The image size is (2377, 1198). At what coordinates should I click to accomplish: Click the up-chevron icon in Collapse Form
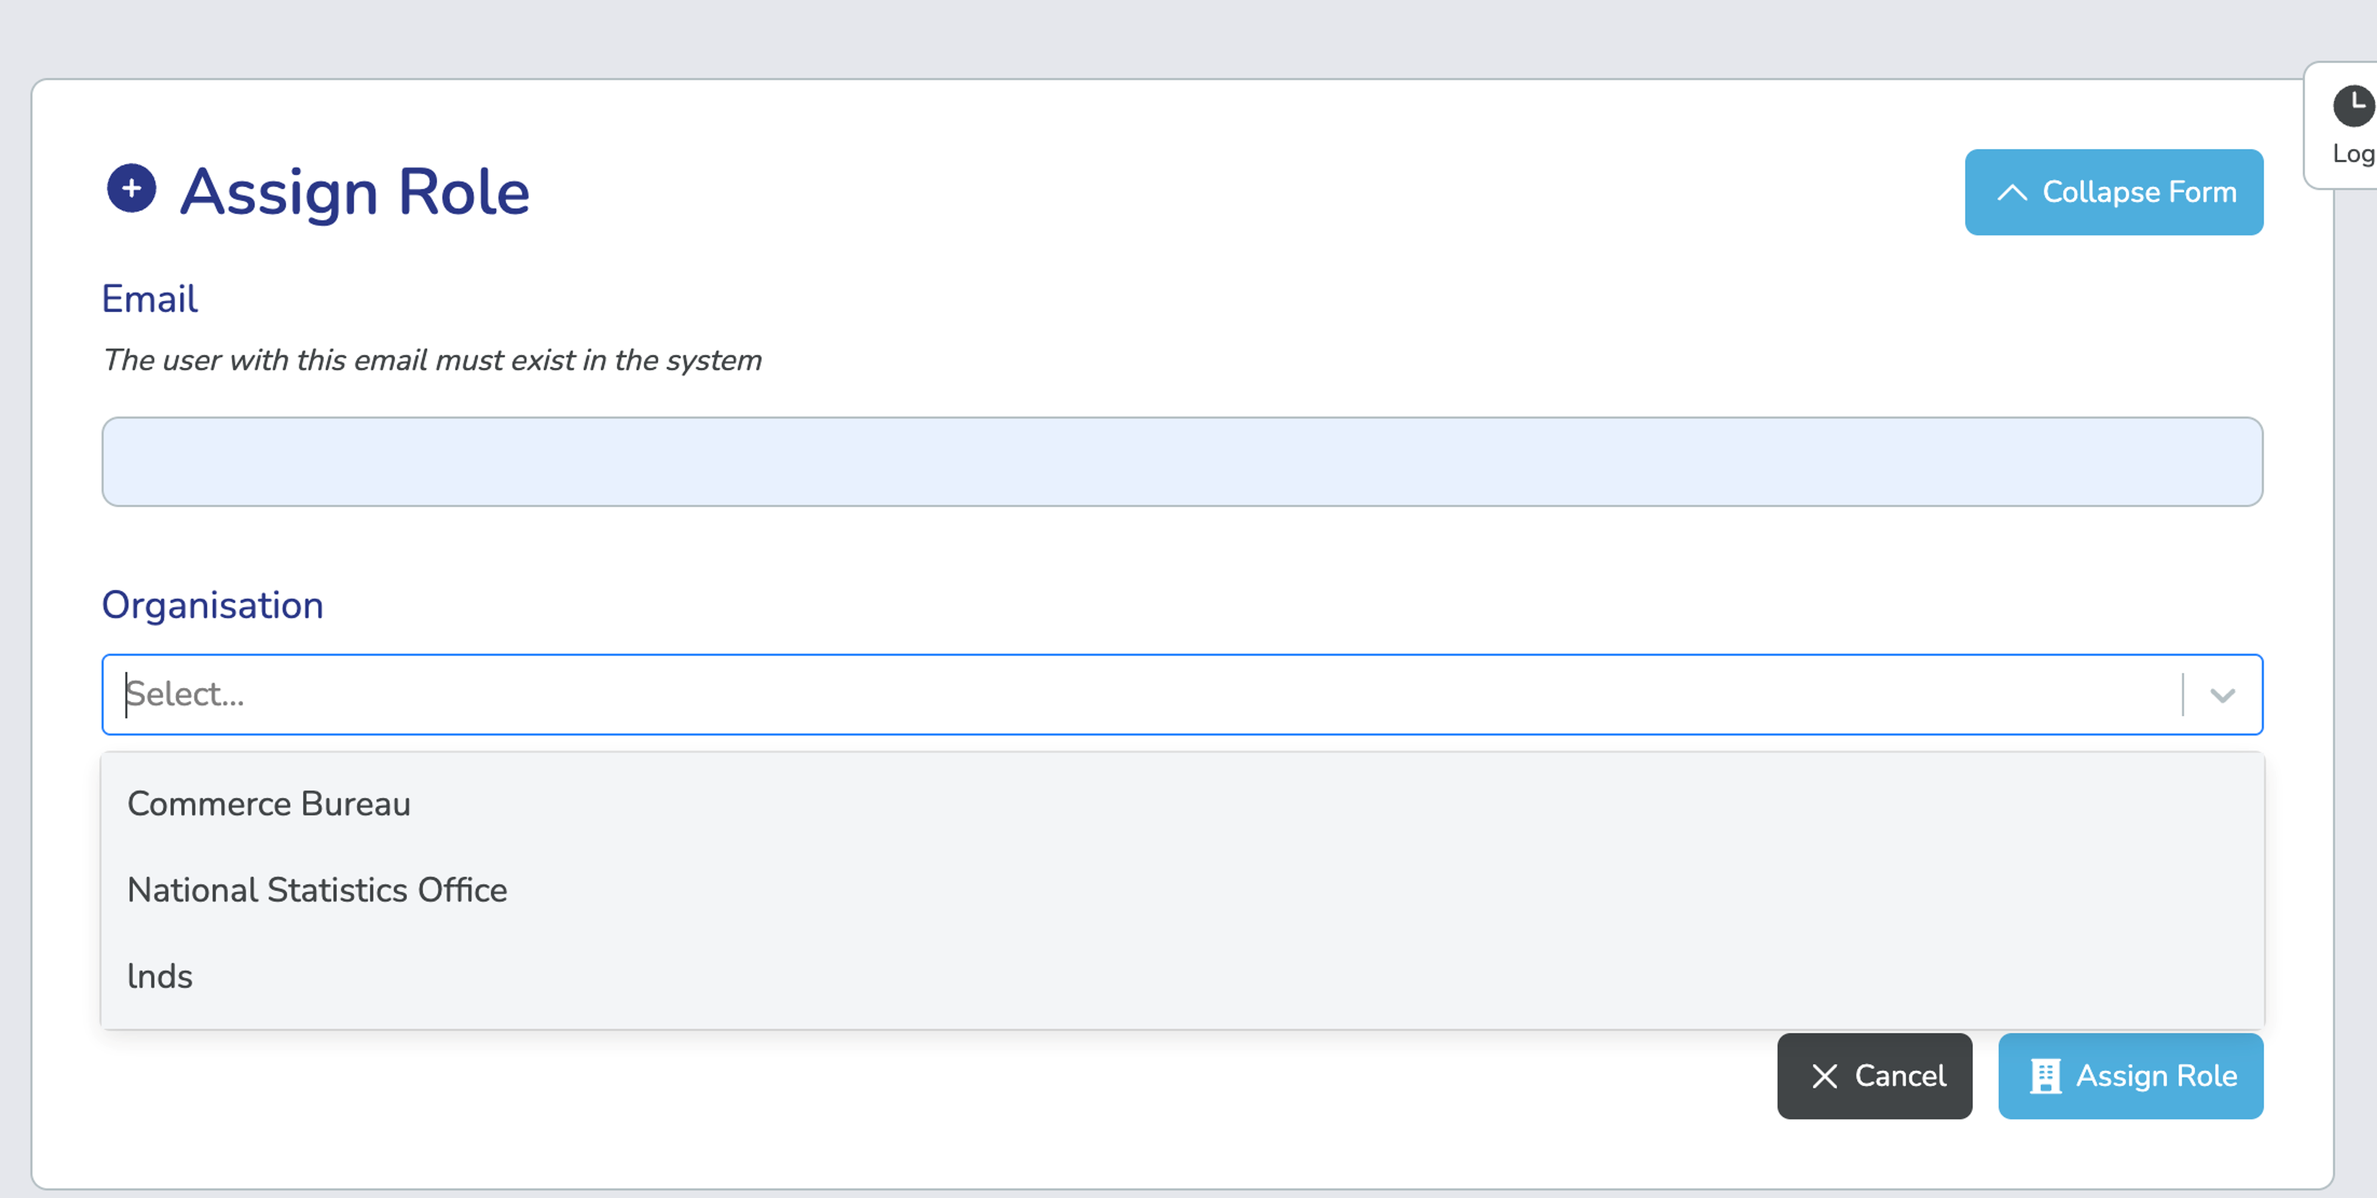click(x=2012, y=193)
